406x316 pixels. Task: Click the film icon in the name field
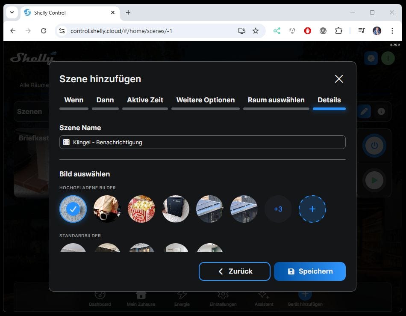pos(66,142)
